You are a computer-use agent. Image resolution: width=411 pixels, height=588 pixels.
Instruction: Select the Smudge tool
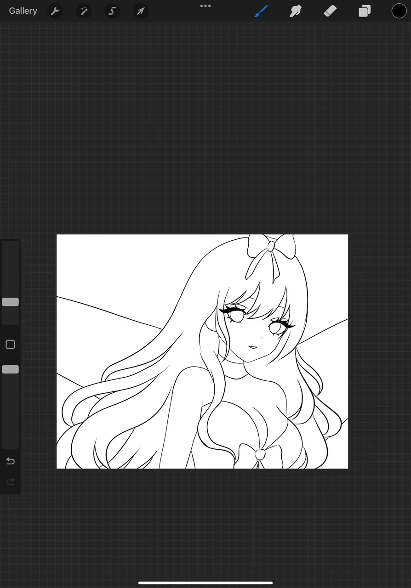pos(296,11)
